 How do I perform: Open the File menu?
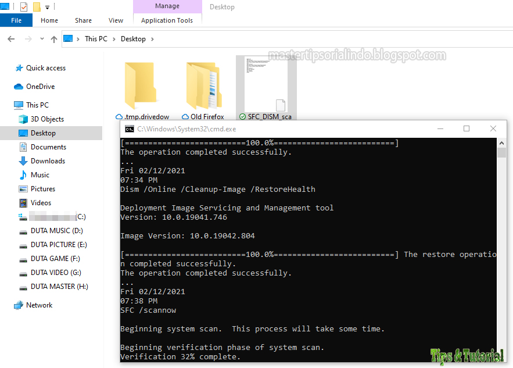[16, 20]
